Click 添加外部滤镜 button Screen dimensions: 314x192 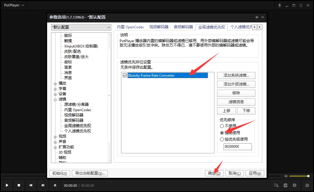pyautogui.click(x=236, y=84)
